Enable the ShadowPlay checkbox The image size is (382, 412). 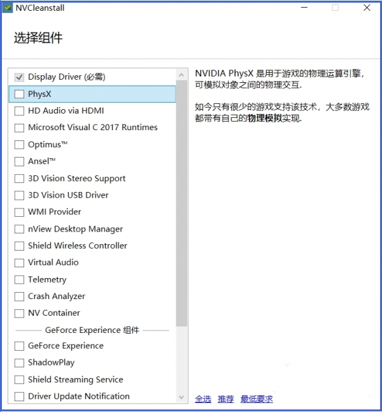[x=19, y=363]
